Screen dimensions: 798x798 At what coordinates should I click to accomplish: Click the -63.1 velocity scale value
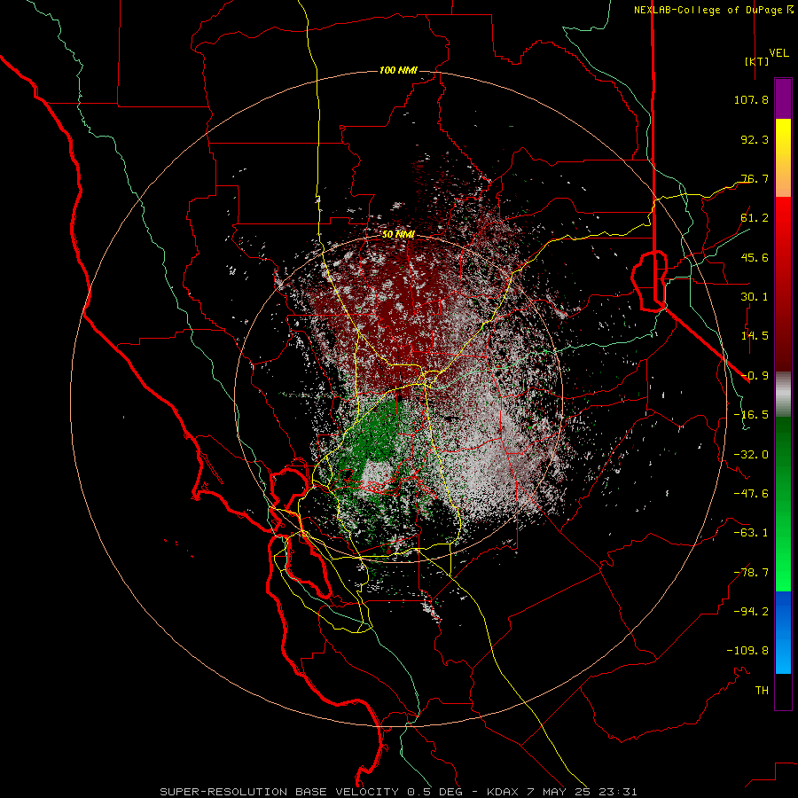tap(751, 533)
